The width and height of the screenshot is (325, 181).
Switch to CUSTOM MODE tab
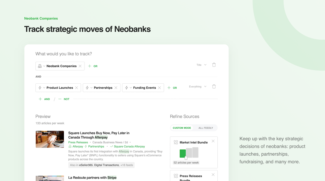point(182,128)
